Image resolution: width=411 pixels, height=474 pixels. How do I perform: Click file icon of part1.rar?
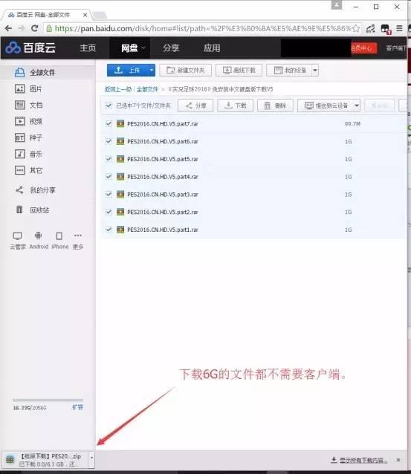(x=120, y=230)
